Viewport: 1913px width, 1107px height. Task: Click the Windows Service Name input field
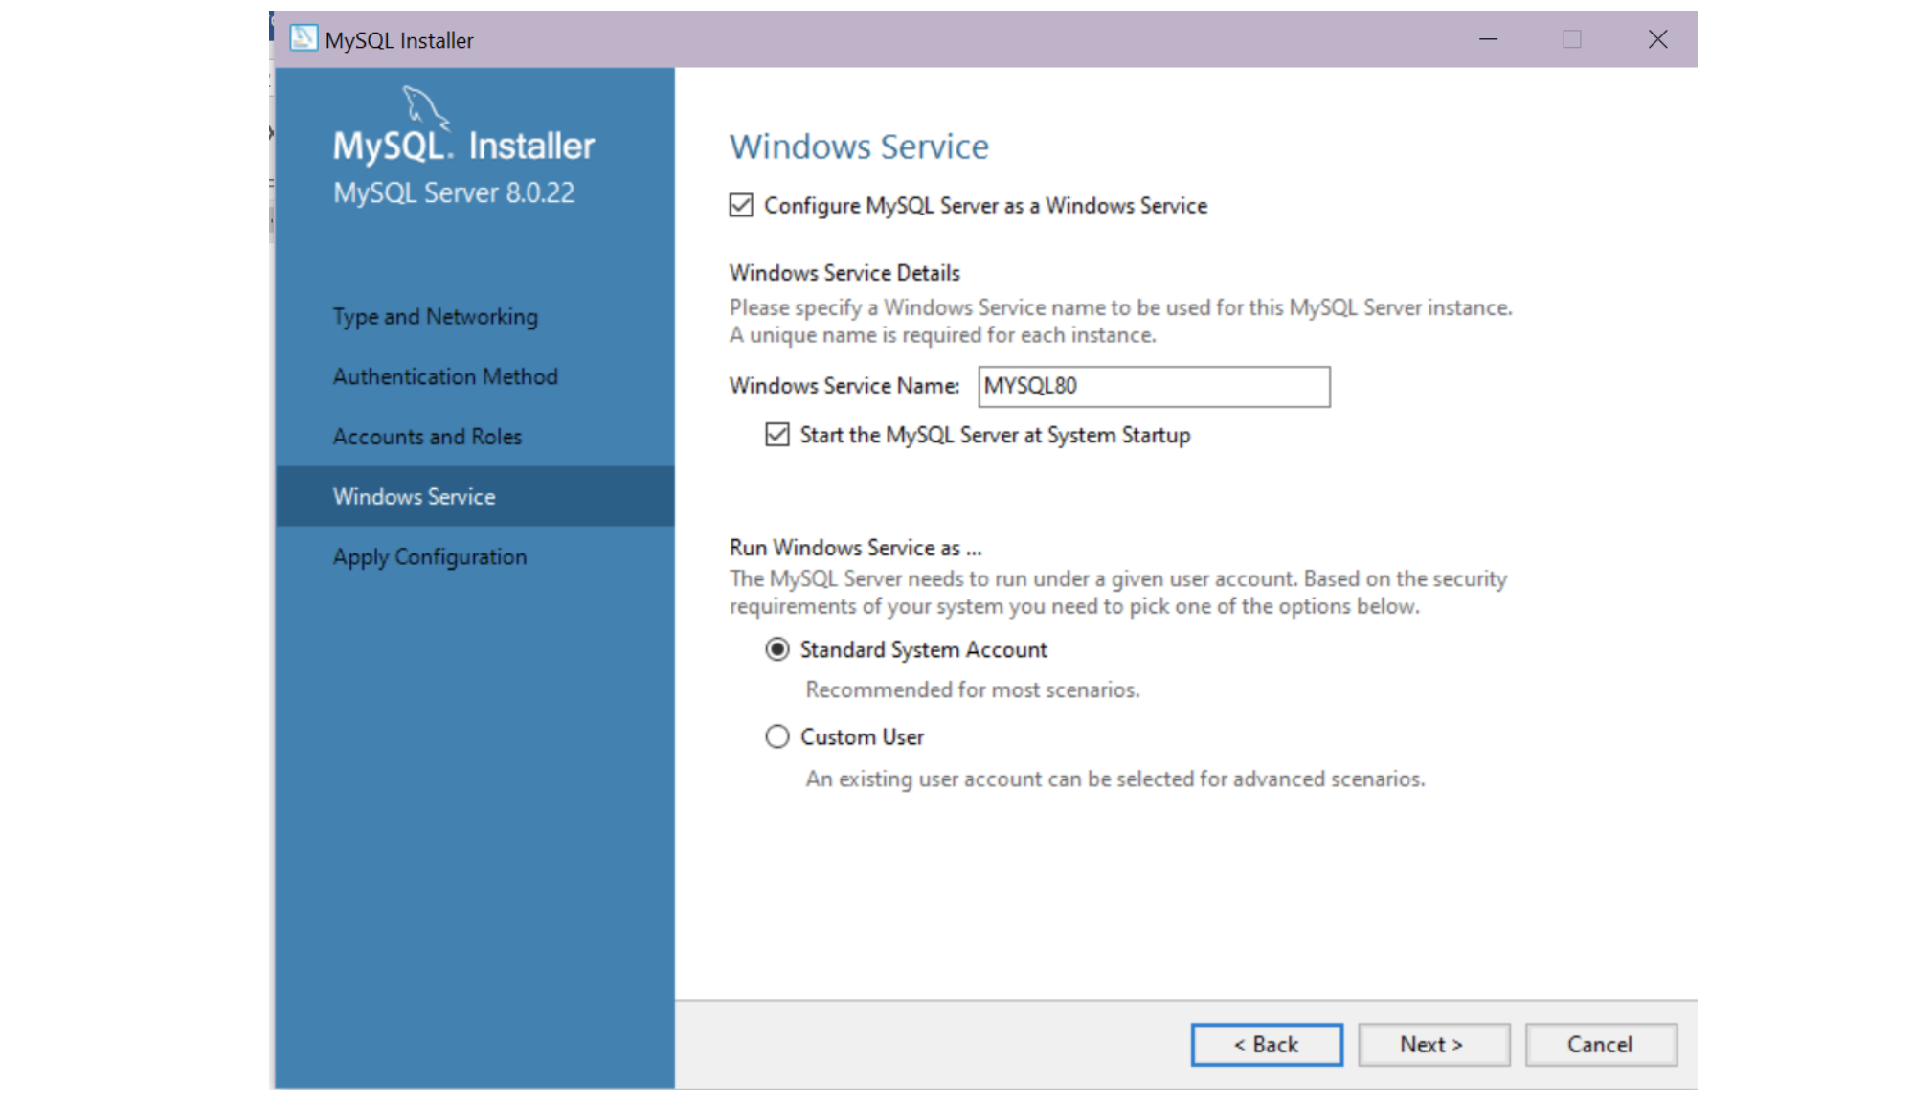click(1154, 386)
